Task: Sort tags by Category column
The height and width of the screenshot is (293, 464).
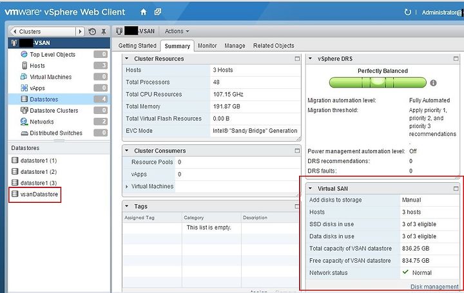Action: tap(211, 218)
